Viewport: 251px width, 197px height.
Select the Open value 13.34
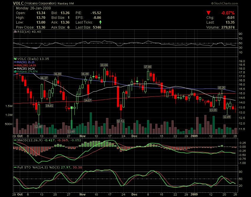coord(41,13)
